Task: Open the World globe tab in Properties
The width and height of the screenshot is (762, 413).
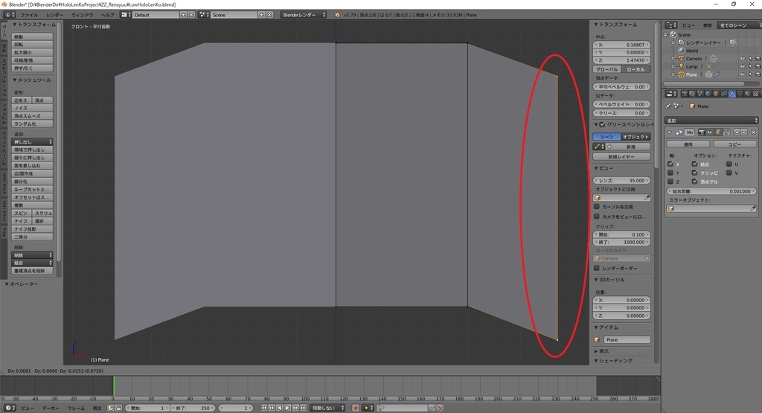Action: (708, 93)
